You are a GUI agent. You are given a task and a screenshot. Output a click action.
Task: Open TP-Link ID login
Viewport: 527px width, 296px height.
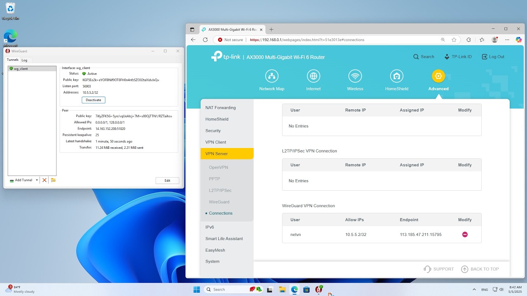tap(458, 57)
